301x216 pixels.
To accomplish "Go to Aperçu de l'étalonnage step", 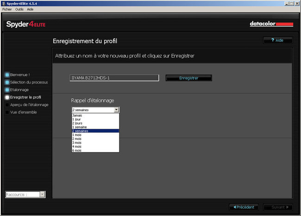I will [29, 105].
